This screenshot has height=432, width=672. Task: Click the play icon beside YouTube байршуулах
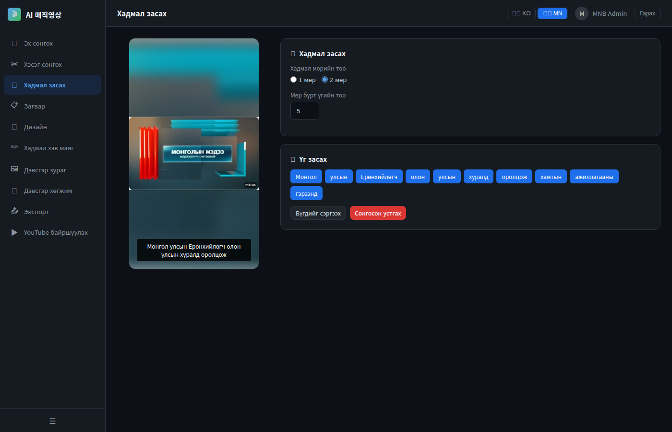click(14, 232)
